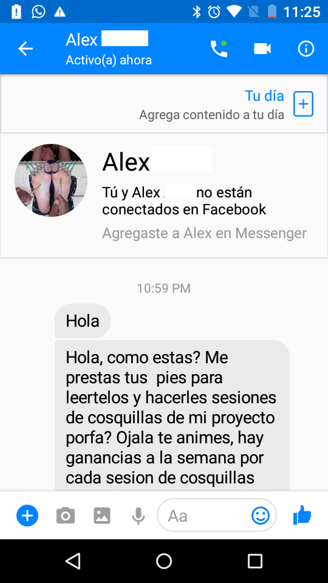Viewport: 328px width, 583px height.
Task: Open the emoji picker smiley
Action: pyautogui.click(x=261, y=516)
